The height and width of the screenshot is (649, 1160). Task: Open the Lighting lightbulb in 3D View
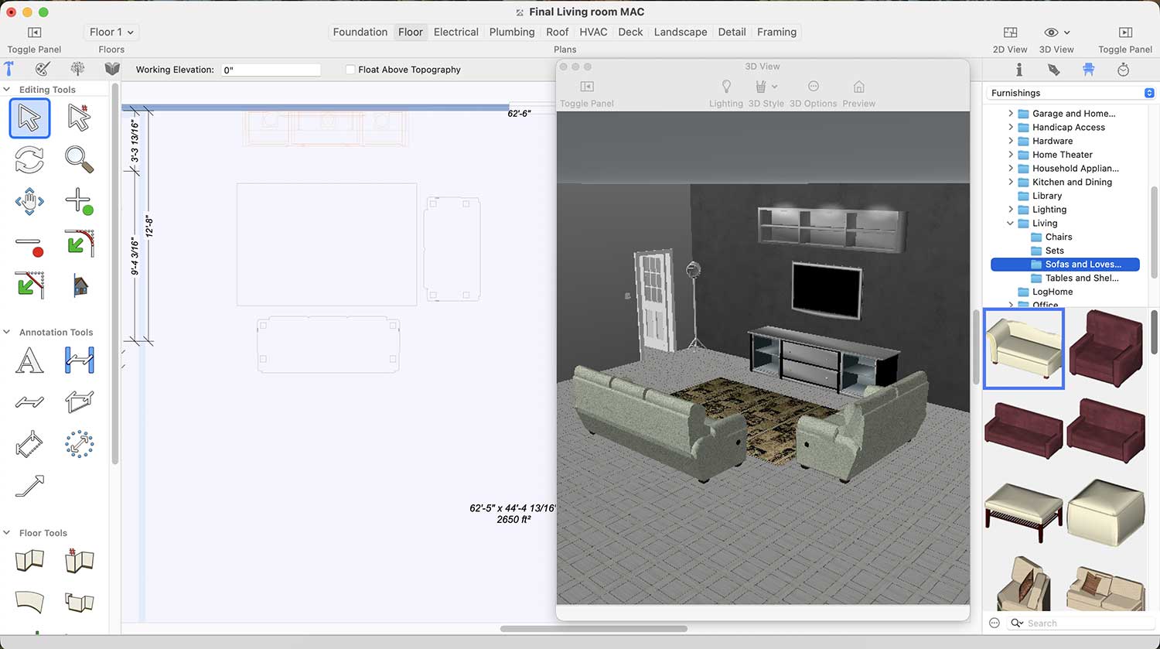(x=725, y=87)
